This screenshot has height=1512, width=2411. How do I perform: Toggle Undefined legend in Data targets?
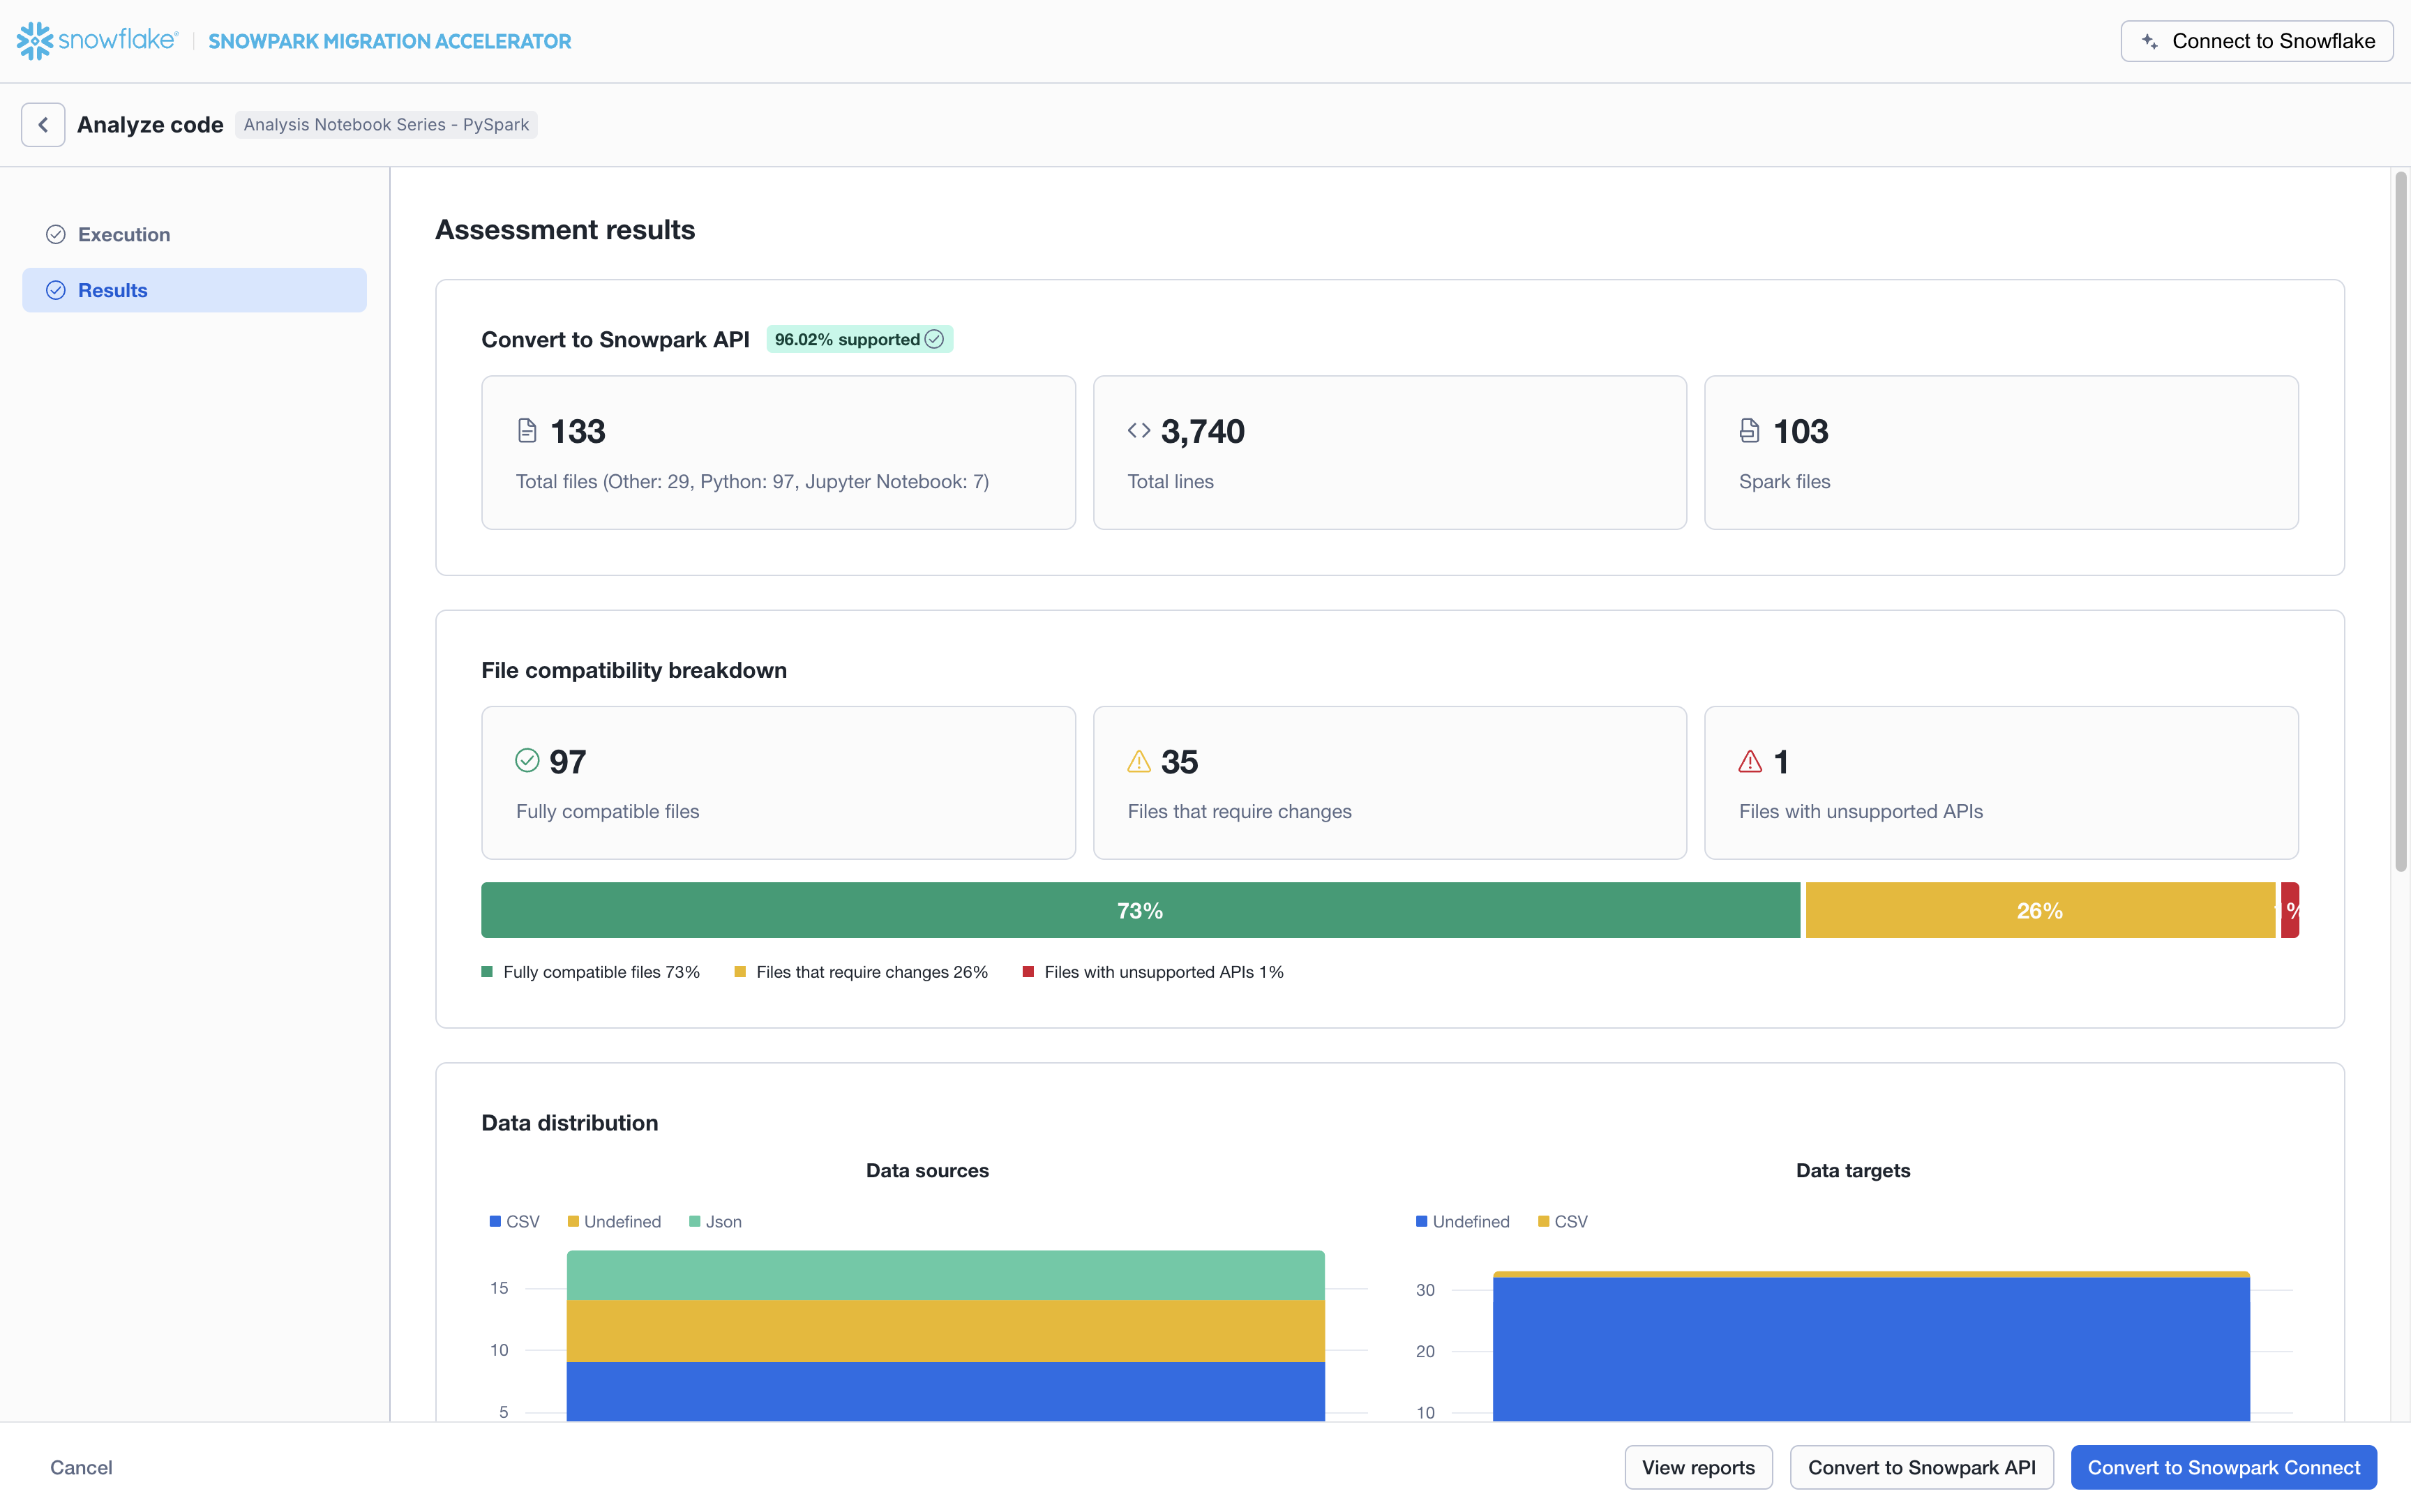[1462, 1222]
